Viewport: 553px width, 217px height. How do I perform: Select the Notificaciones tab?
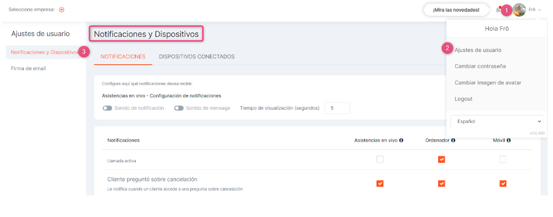pos(123,57)
